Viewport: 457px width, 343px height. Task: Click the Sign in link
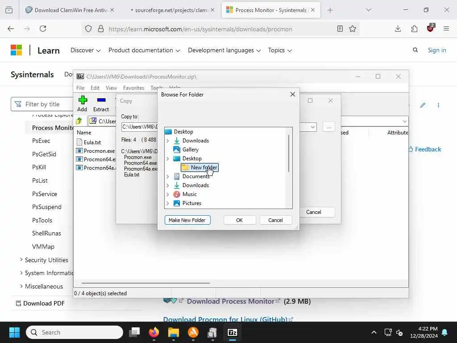437,50
